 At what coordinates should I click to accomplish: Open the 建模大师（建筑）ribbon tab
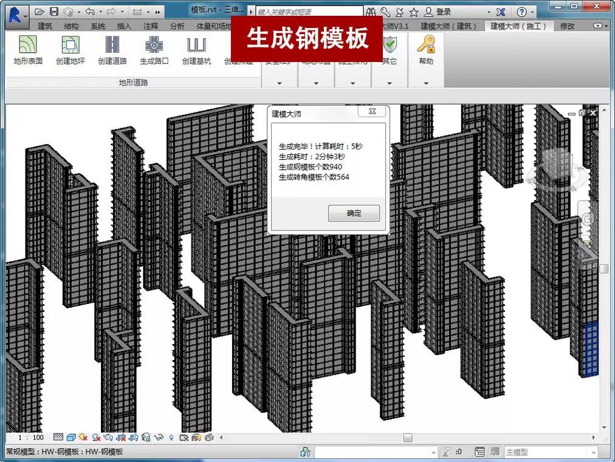448,26
